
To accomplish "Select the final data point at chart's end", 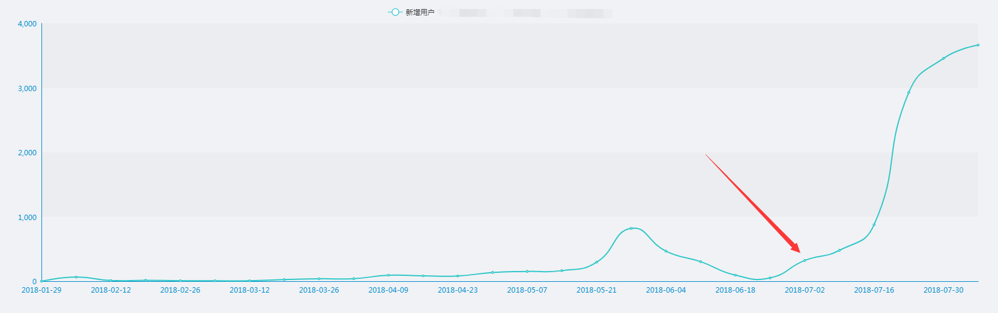I will pos(978,45).
